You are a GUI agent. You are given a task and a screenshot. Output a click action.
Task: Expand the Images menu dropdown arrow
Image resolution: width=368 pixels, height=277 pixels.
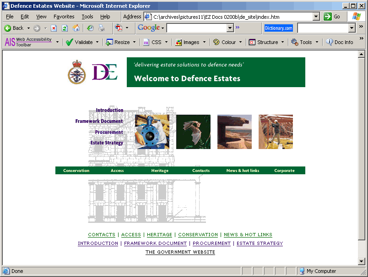[204, 42]
